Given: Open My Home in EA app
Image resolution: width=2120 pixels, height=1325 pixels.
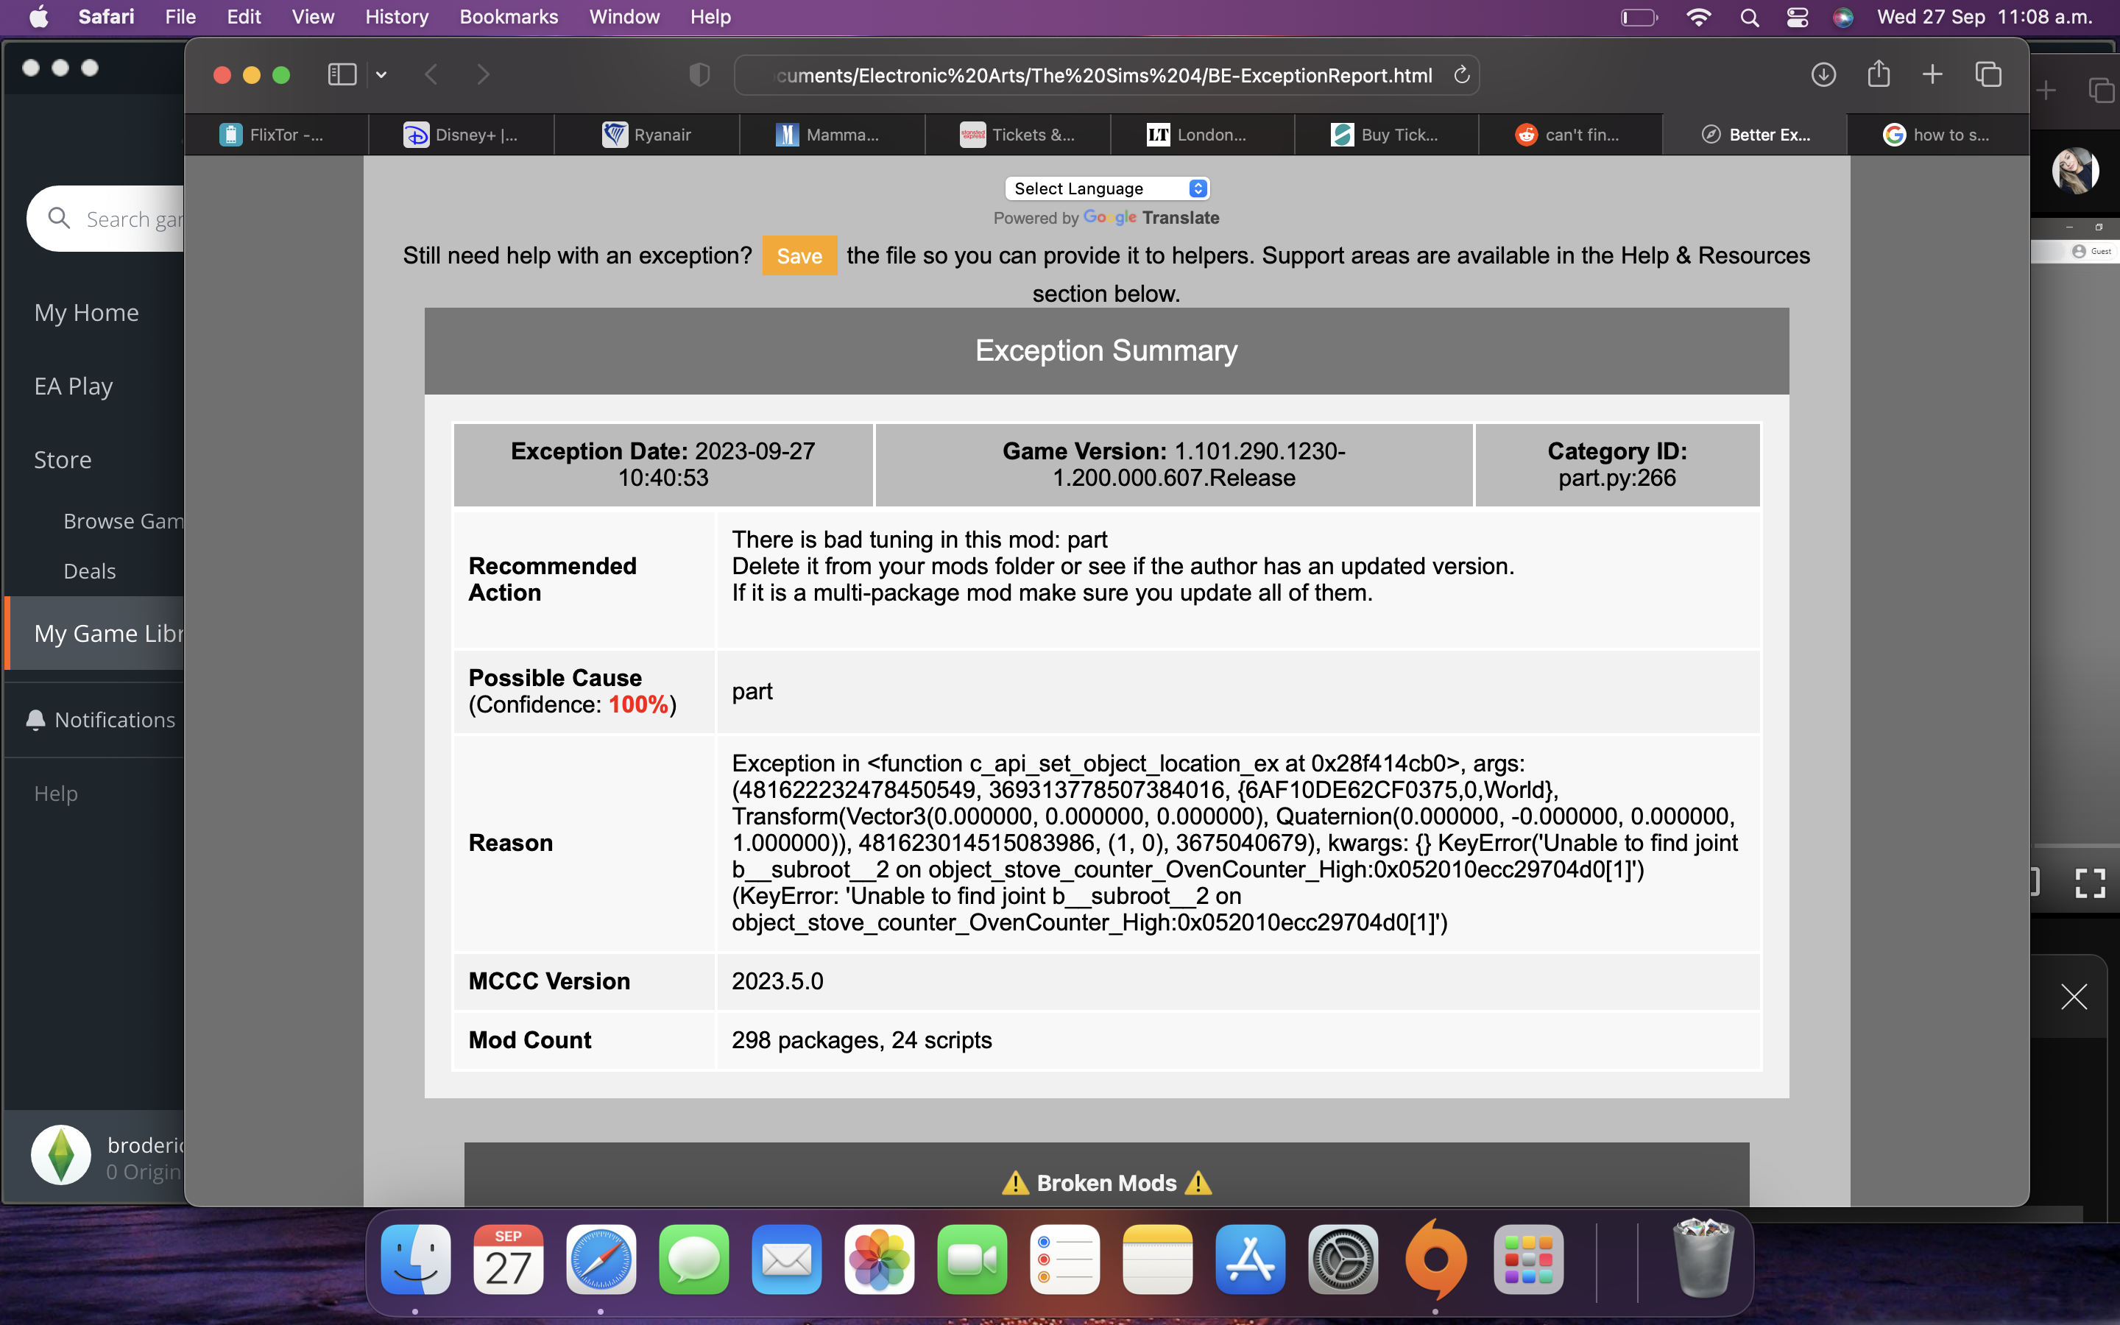Looking at the screenshot, I should (x=86, y=312).
